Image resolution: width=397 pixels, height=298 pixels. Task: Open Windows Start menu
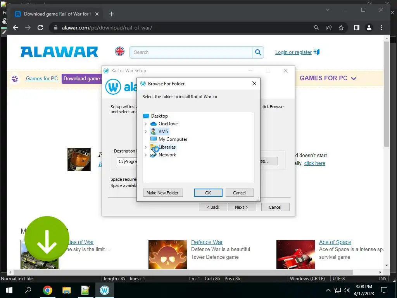[x=9, y=290]
